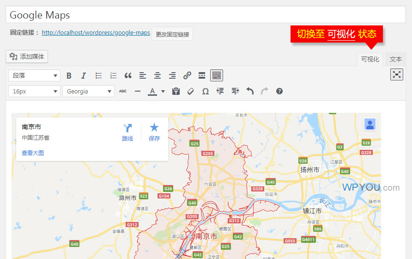Click 路线 directions on map card
The image size is (412, 259).
coord(127,133)
